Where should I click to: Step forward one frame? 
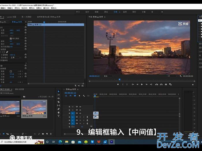click(x=147, y=84)
